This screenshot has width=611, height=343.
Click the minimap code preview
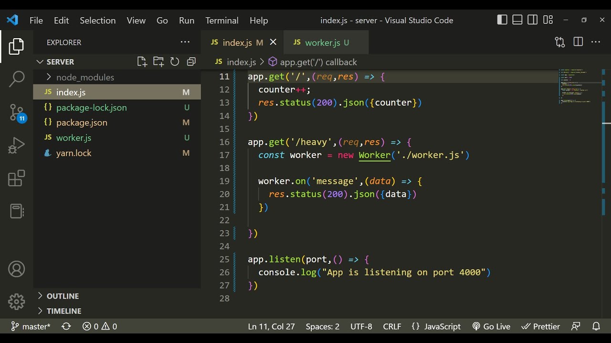click(575, 86)
